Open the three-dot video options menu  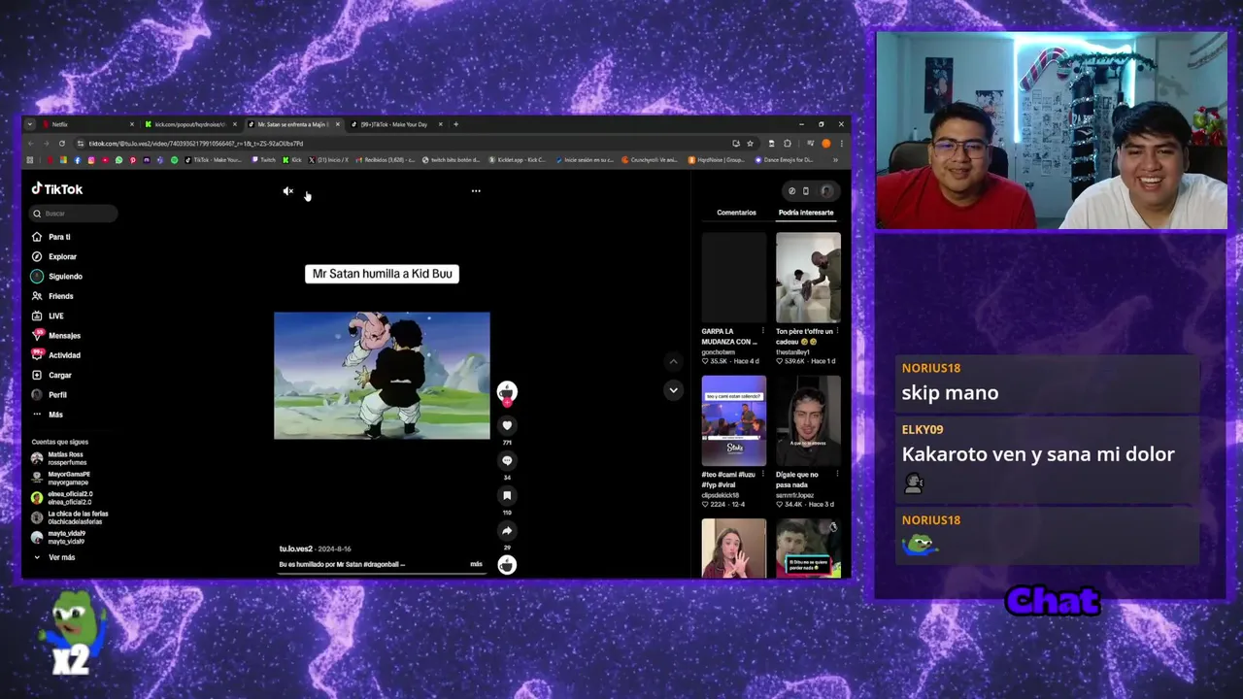click(476, 191)
